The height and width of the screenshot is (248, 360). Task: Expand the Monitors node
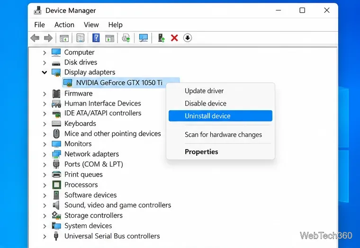point(45,144)
